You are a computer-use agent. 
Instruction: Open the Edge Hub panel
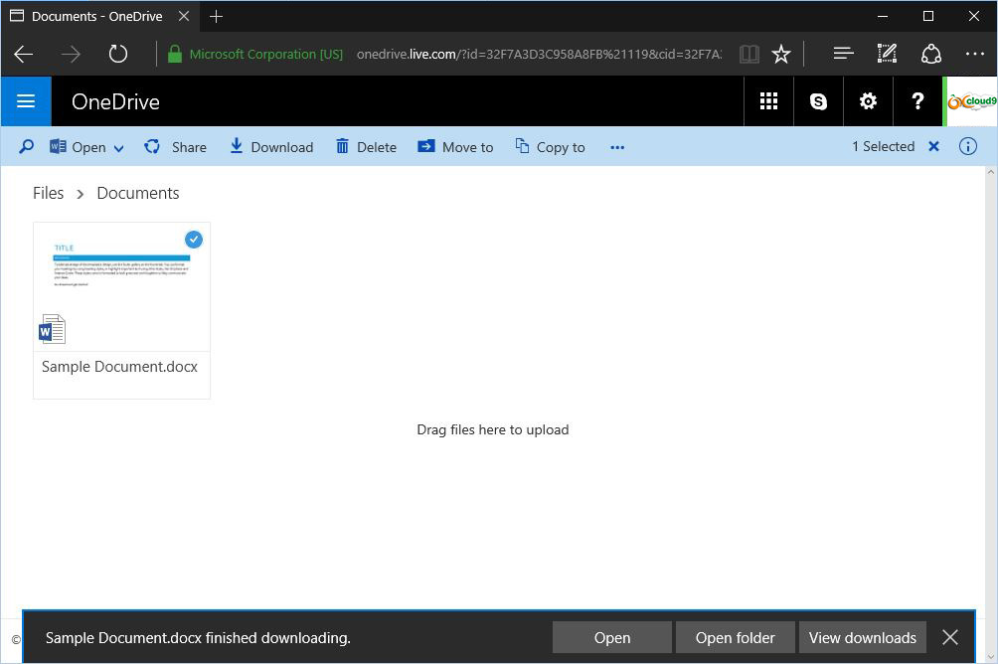843,54
